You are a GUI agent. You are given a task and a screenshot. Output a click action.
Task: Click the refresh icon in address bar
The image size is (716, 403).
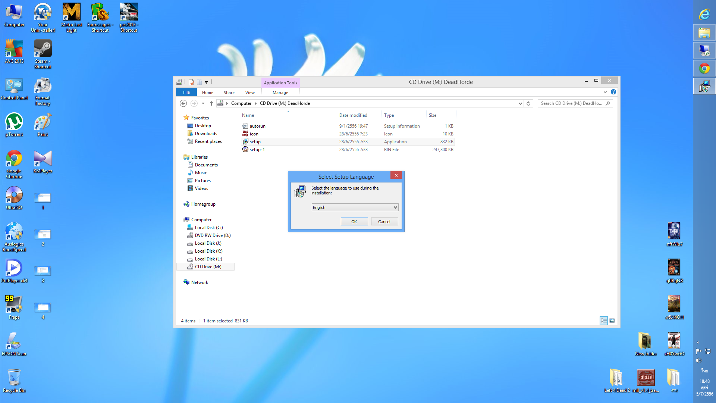[x=528, y=103]
